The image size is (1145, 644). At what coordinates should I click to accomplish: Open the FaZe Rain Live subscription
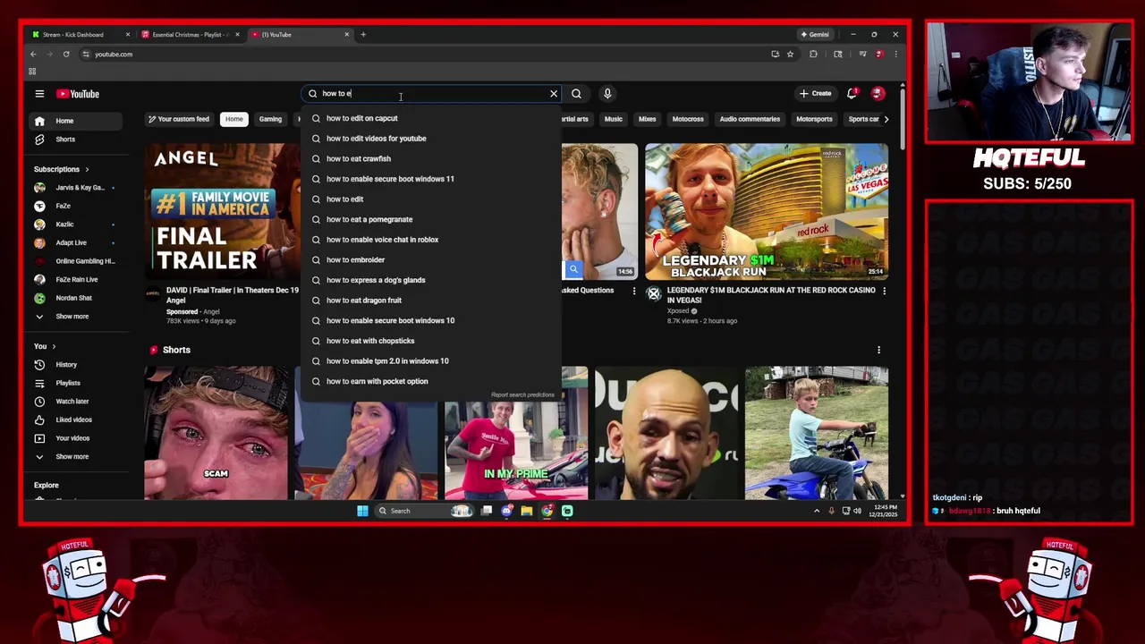coord(76,279)
